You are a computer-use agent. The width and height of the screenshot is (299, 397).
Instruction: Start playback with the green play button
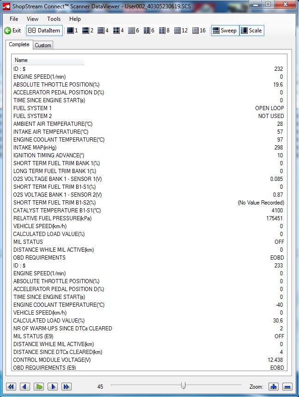38,386
